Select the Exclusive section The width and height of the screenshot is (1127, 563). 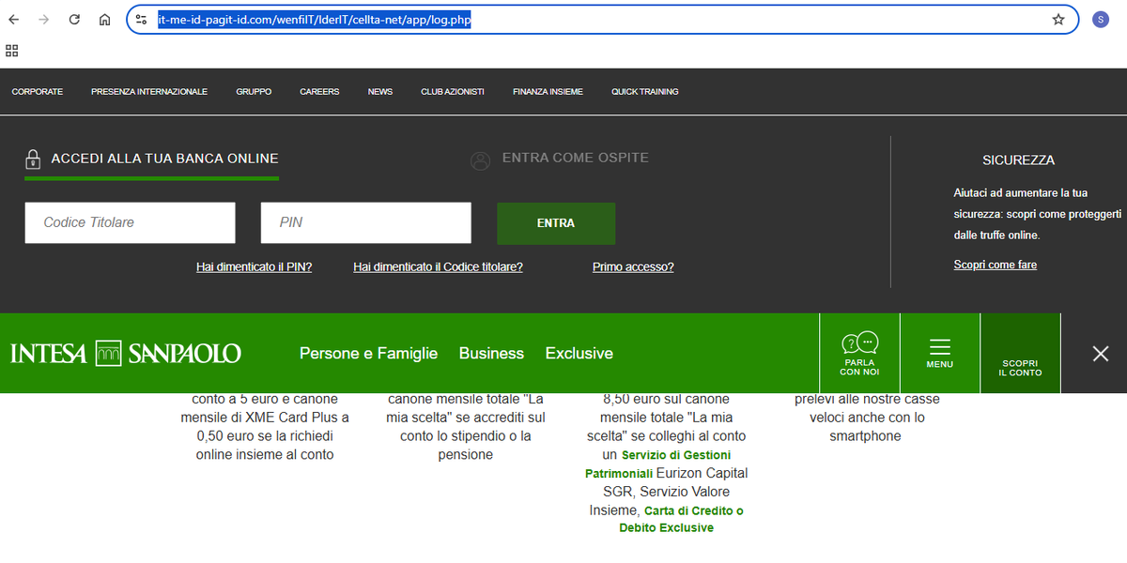(x=579, y=354)
